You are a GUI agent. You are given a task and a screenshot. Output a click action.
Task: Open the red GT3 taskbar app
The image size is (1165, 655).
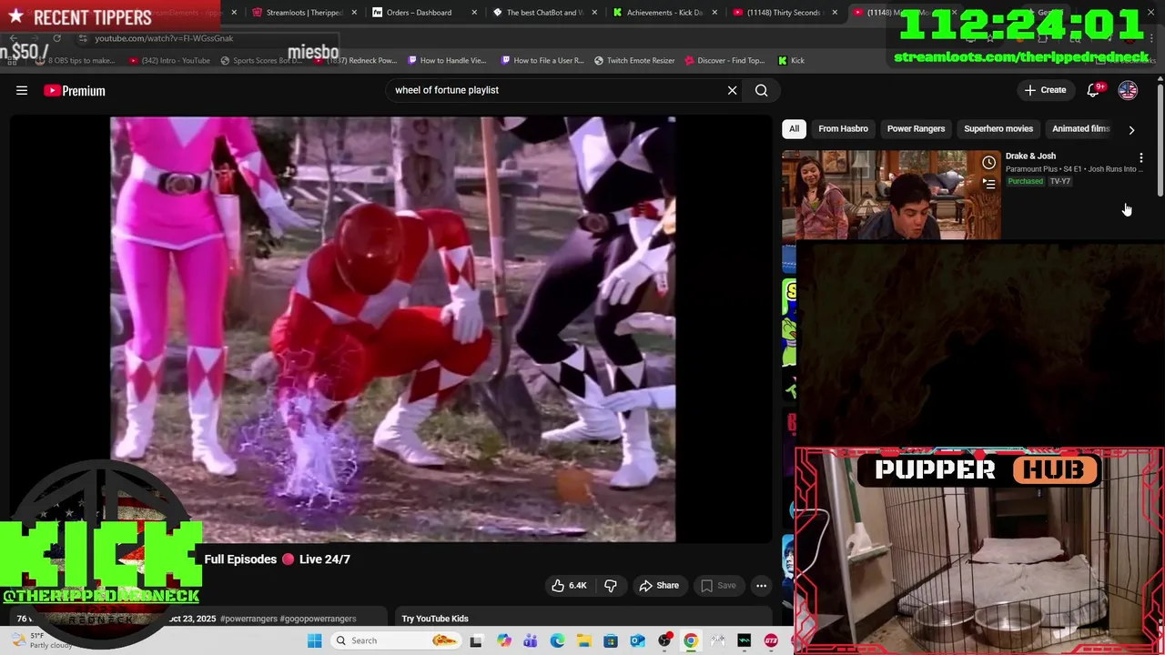coord(771,640)
